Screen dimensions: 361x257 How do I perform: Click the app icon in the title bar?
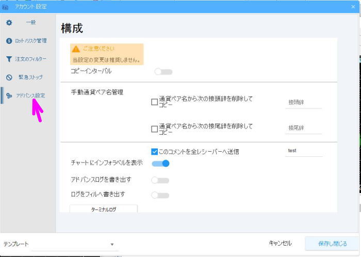point(5,7)
